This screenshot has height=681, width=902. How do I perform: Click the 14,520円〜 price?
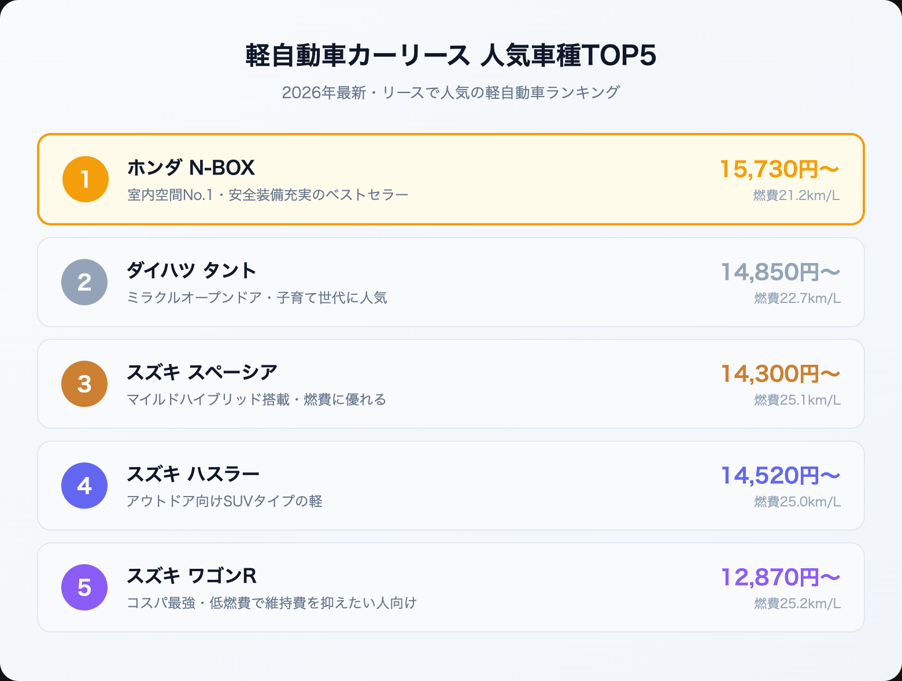(781, 475)
